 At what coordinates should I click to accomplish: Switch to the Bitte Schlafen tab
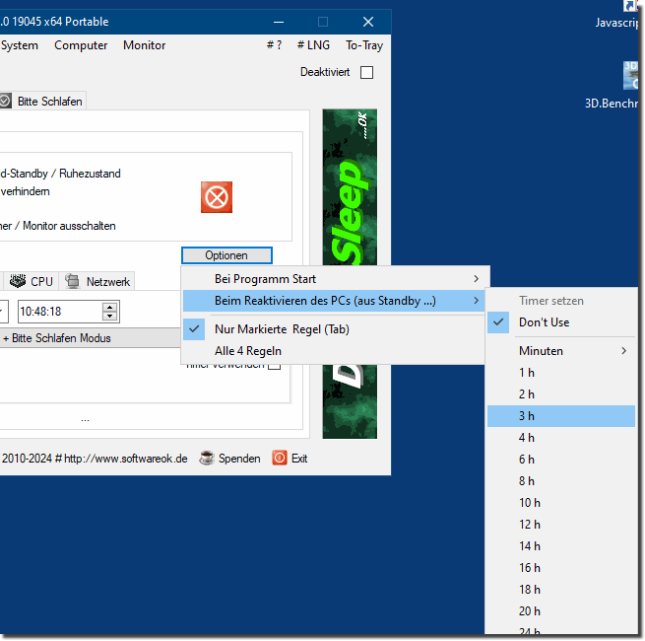click(x=42, y=101)
